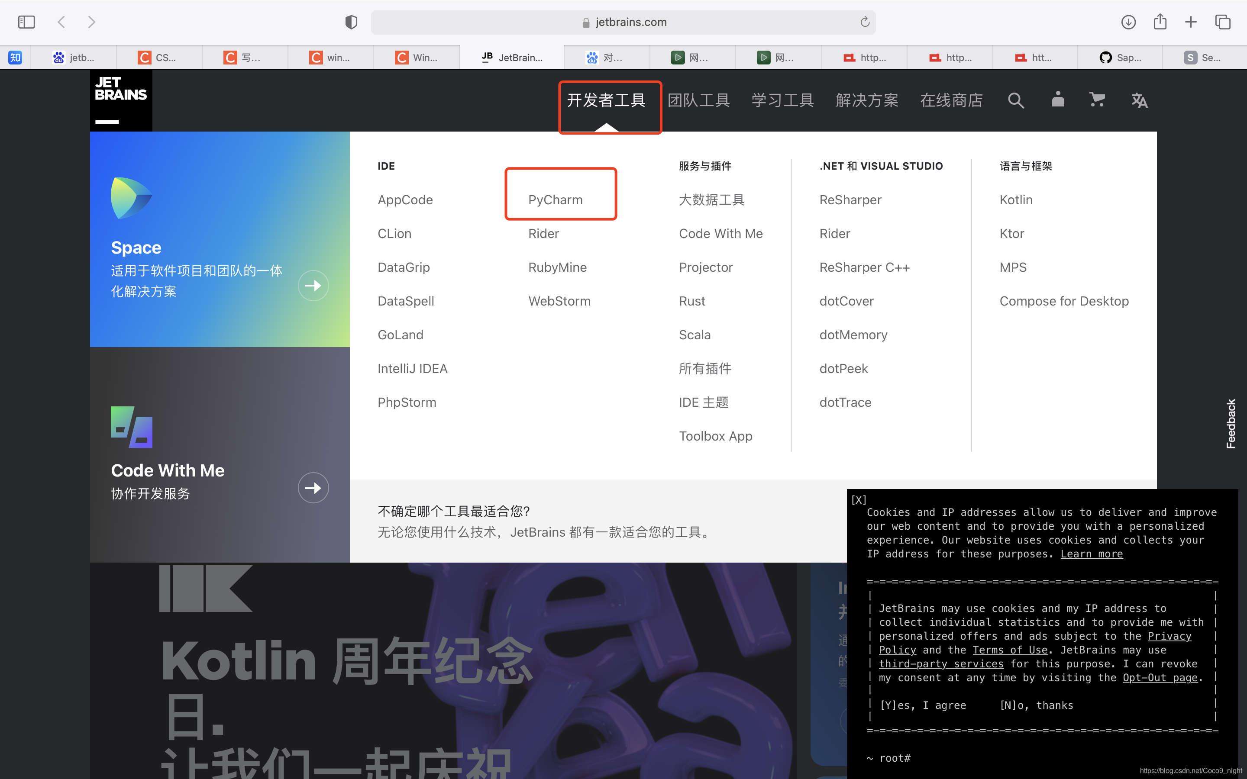Open the privacy shield report icon
This screenshot has height=779, width=1247.
352,22
